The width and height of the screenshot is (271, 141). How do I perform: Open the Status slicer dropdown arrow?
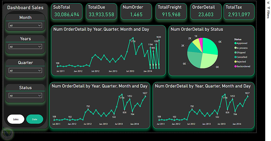(x=40, y=96)
